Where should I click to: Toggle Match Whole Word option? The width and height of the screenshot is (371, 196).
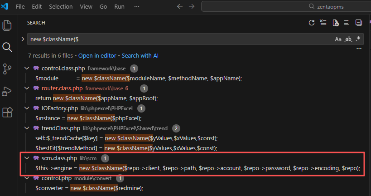tap(348, 39)
